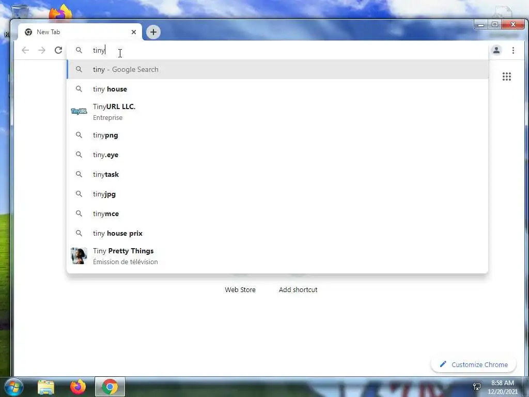Launch Firefox from the taskbar
The width and height of the screenshot is (529, 397).
tap(78, 387)
